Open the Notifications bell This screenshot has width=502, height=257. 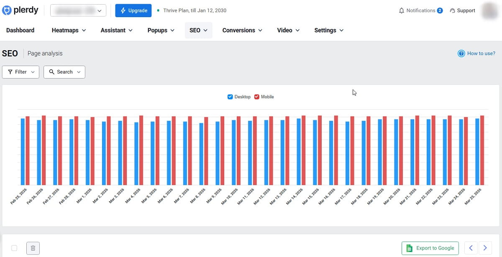point(401,10)
